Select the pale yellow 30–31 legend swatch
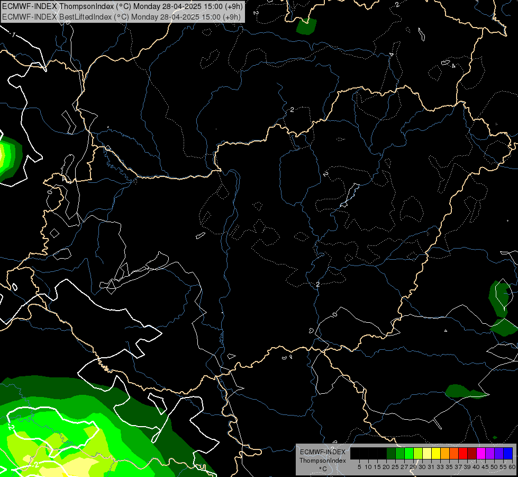 427,453
